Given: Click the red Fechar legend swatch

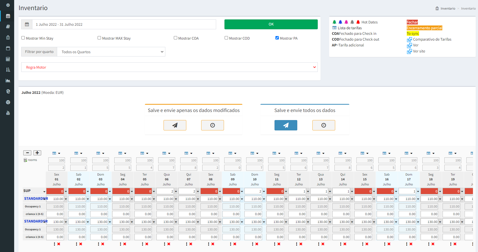Looking at the screenshot, I should pos(412,22).
